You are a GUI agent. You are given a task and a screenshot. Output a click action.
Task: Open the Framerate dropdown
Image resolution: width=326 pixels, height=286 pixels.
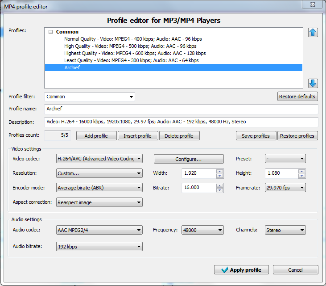(302, 188)
